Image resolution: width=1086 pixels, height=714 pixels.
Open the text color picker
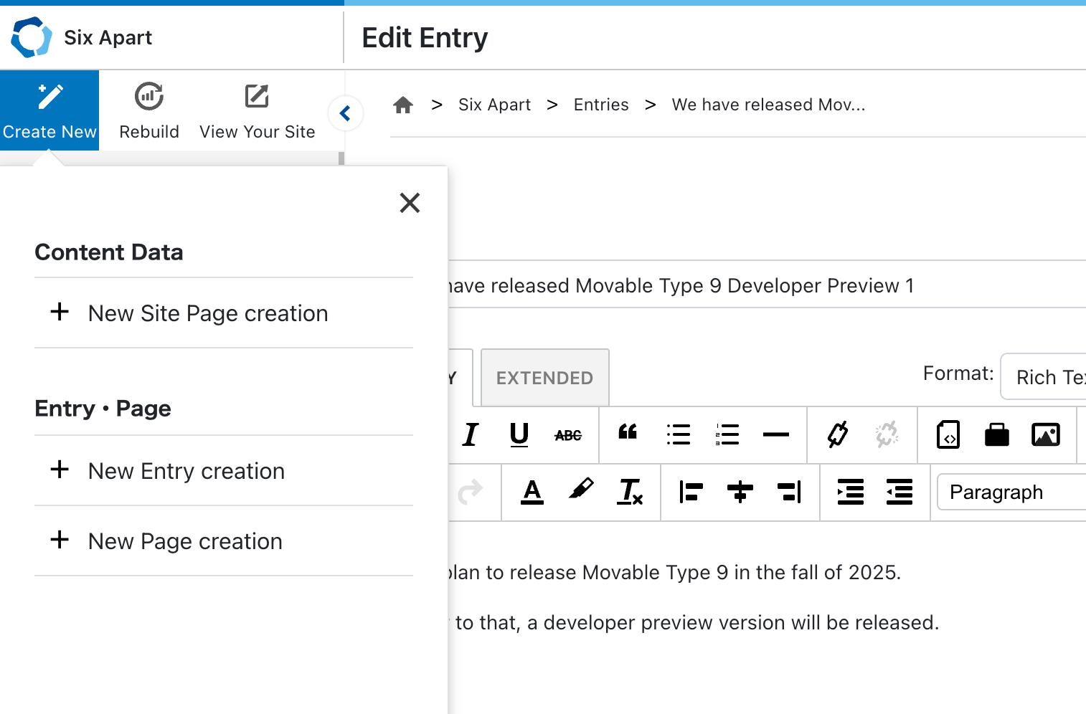tap(532, 492)
